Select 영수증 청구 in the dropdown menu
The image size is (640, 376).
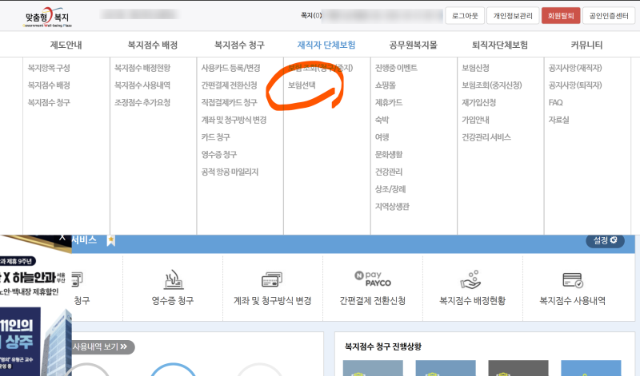[218, 154]
